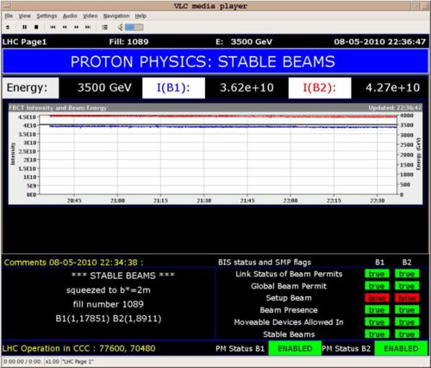
Task: Click B2 red false flag for Setup Beam
Action: coord(407,298)
